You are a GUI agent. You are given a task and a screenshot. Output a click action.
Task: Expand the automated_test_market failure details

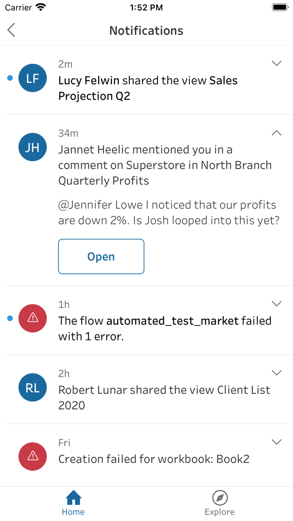[277, 303]
